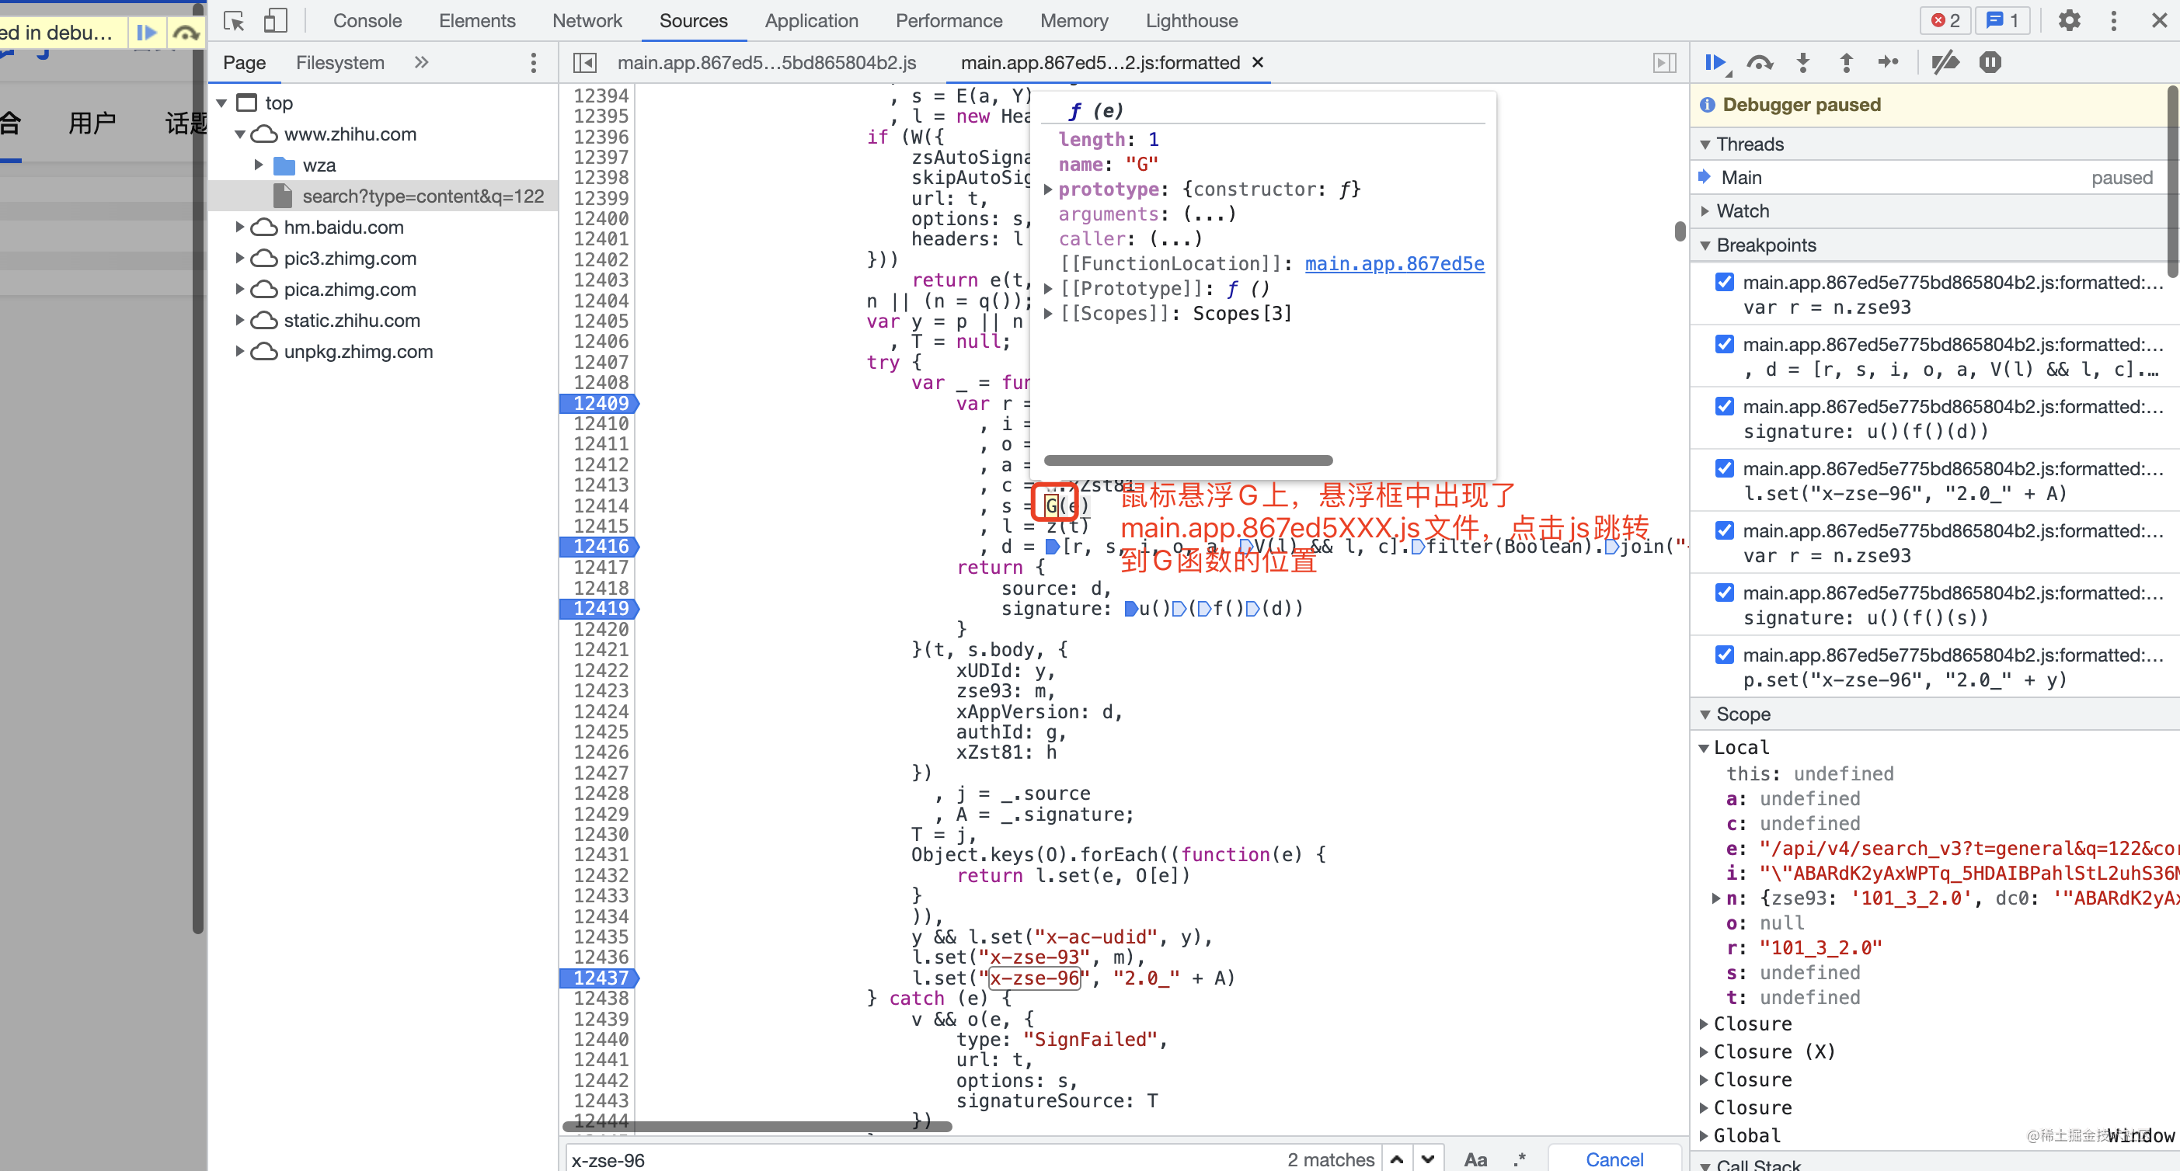This screenshot has height=1171, width=2180.
Task: Open the navigator three-dot options menu
Action: click(533, 63)
